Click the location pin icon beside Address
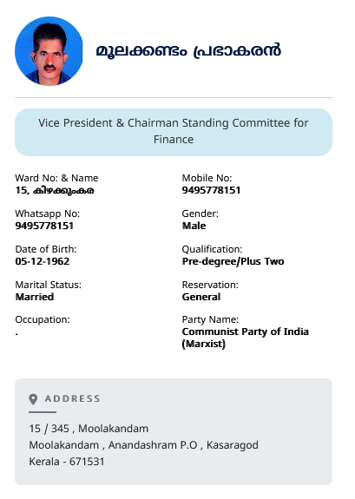355x499 pixels. [x=33, y=399]
